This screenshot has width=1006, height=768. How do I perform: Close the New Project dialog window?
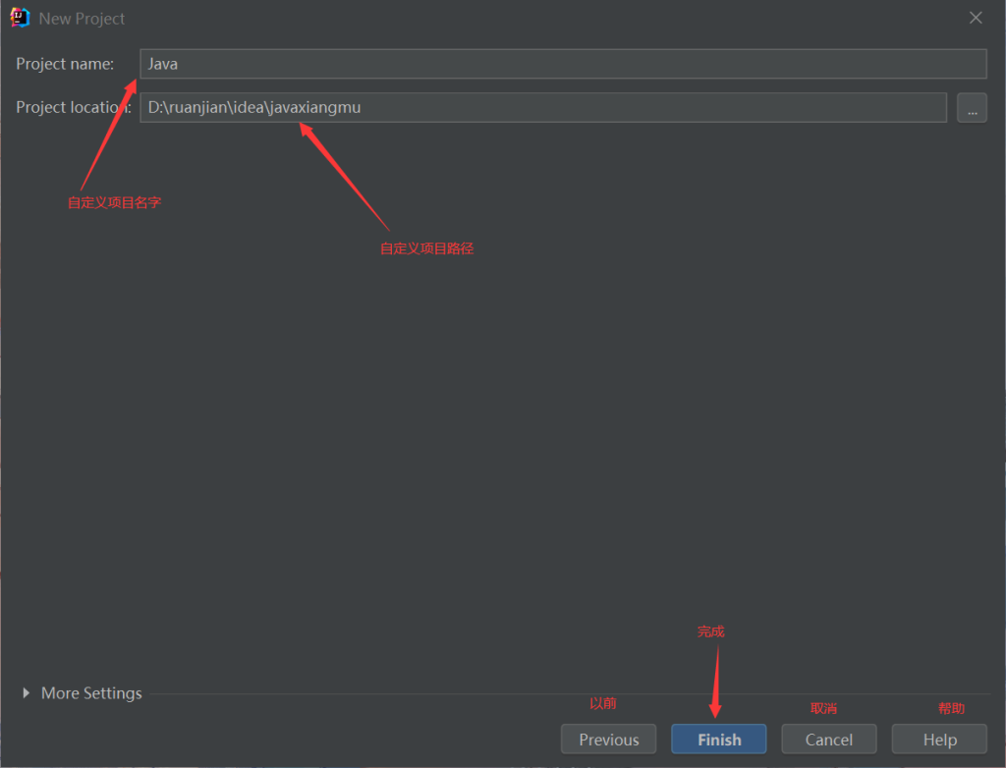[976, 18]
